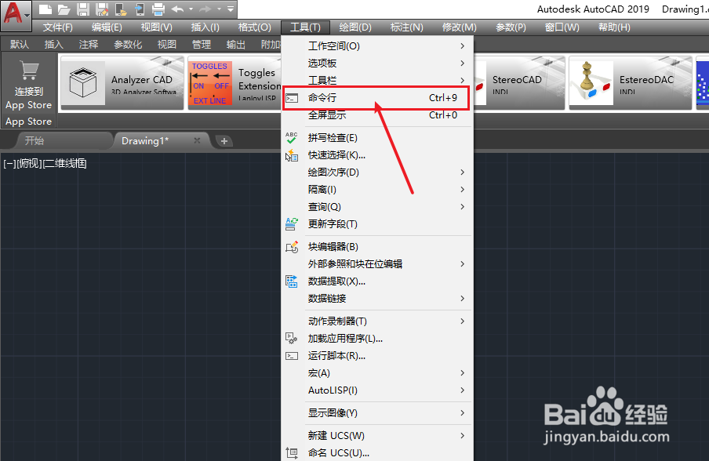Image resolution: width=709 pixels, height=461 pixels.
Task: Open the AutoCAD application menu button
Action: tap(16, 15)
